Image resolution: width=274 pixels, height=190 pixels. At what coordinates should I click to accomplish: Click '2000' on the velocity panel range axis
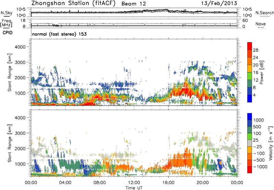point(20,149)
